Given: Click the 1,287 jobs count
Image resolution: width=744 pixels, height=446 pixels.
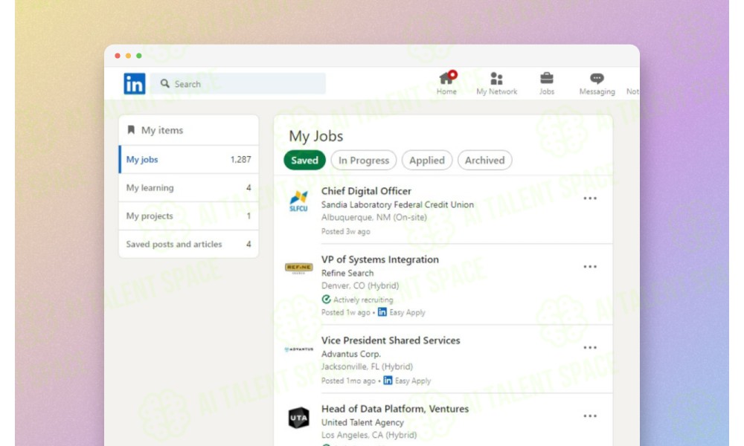Looking at the screenshot, I should 240,159.
